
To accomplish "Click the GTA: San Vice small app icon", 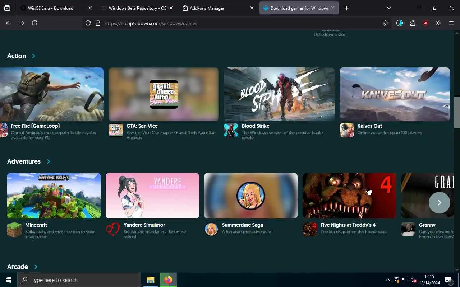I will [116, 130].
